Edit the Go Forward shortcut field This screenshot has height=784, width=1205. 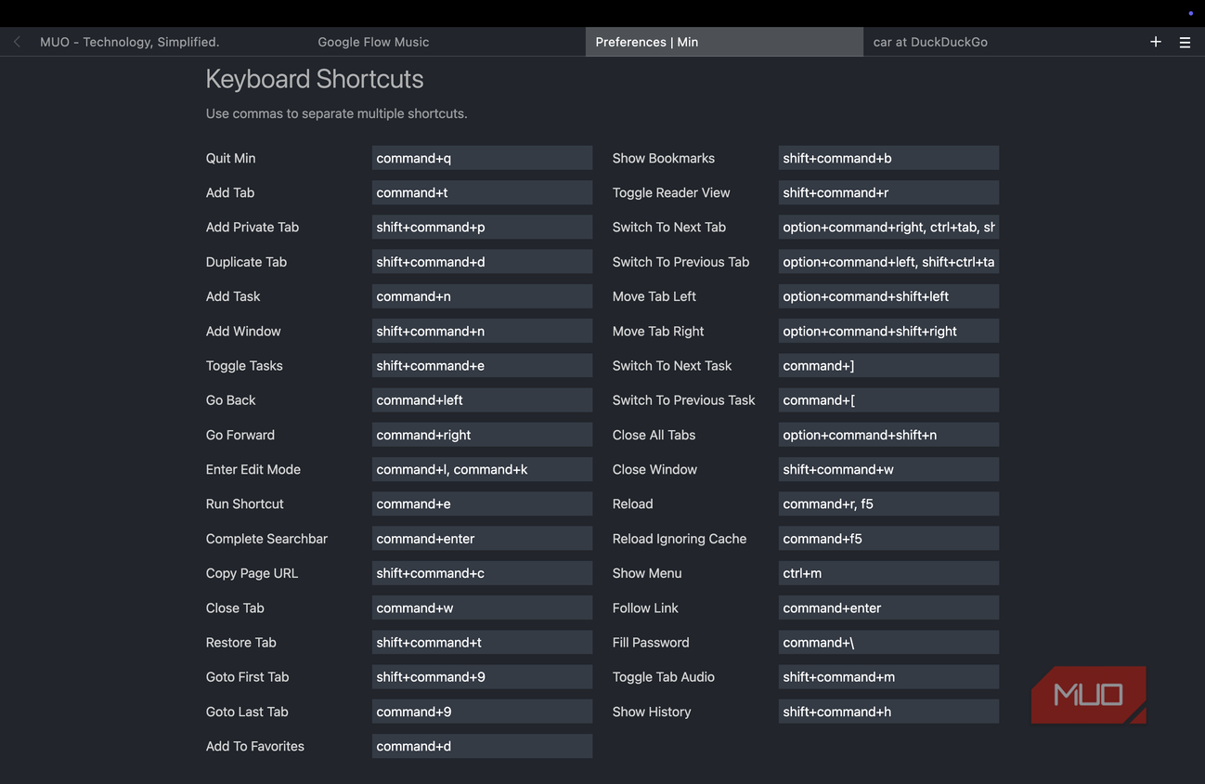tap(482, 435)
